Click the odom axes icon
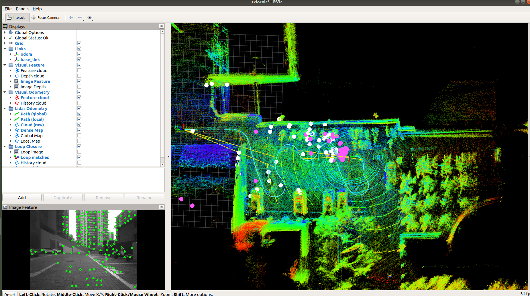 (x=17, y=54)
